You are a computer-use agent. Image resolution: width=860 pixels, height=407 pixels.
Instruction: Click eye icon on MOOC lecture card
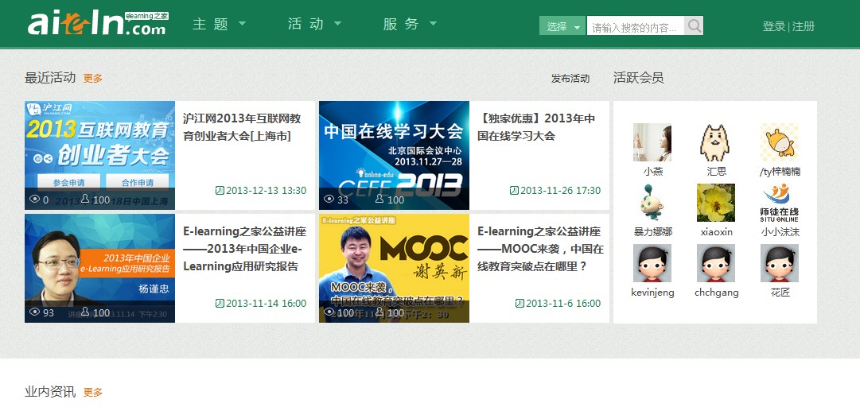point(329,312)
